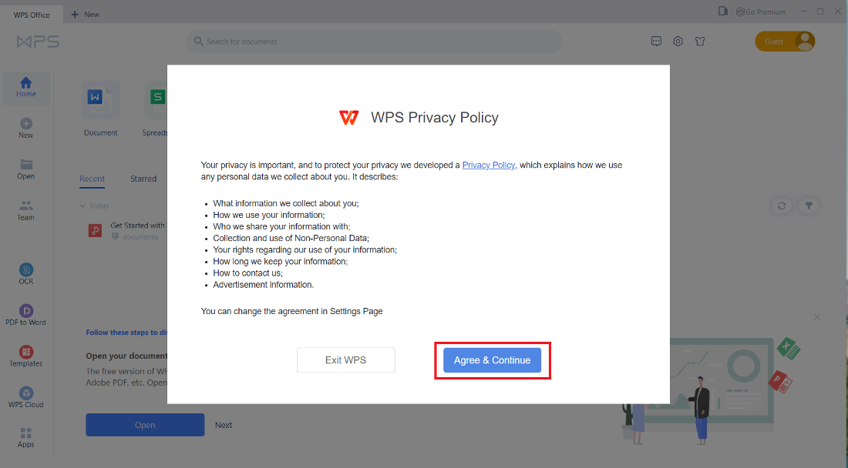Click the skin shirt icon
848x468 pixels.
pos(700,42)
